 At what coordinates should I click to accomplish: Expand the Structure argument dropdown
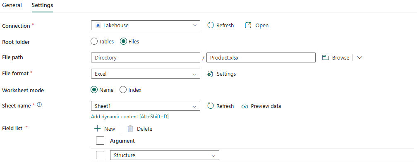164,155
